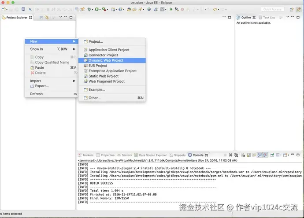Image resolution: width=304 pixels, height=218 pixels.
Task: Choose Example... in New submenu
Action: click(x=112, y=89)
